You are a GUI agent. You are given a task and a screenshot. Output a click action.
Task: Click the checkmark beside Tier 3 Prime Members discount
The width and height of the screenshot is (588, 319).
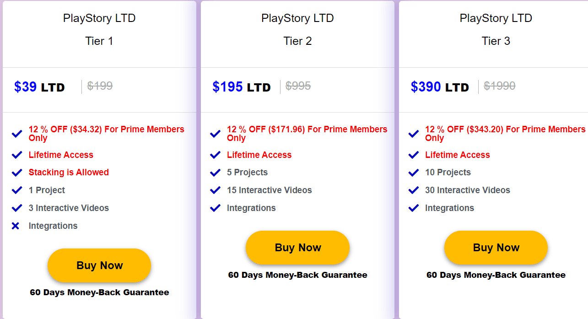coord(413,133)
